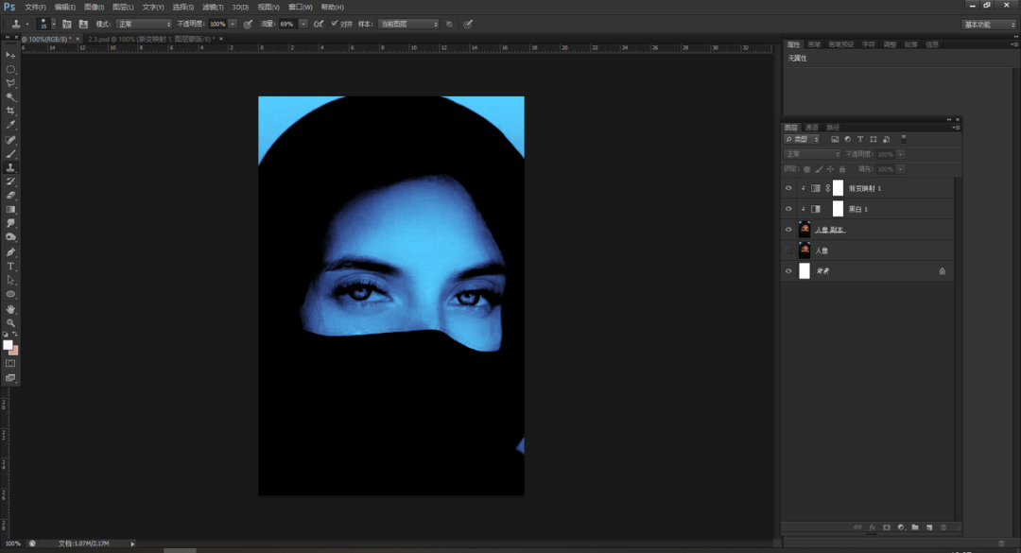The height and width of the screenshot is (553, 1021).
Task: Select the Dodge tool
Action: [10, 238]
